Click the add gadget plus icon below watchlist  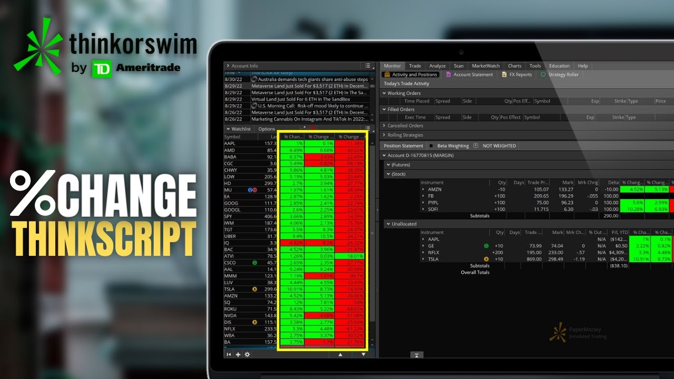click(x=238, y=354)
